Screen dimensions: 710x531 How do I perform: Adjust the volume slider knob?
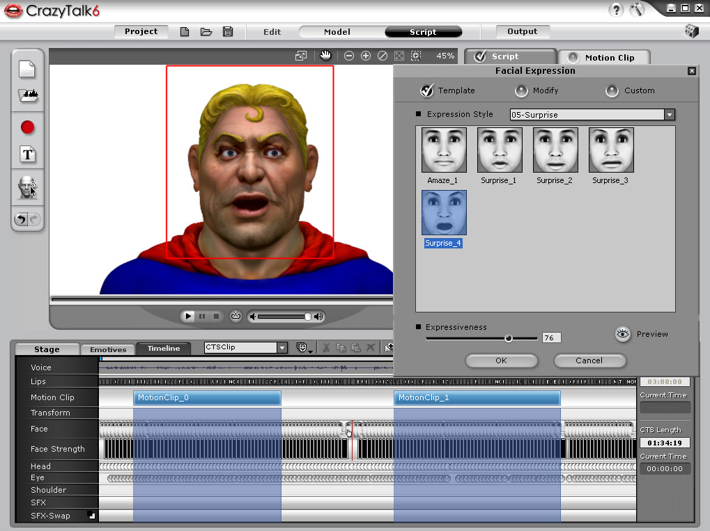point(308,317)
